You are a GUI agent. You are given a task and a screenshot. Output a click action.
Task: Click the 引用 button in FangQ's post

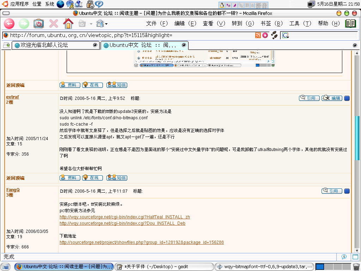(332, 191)
